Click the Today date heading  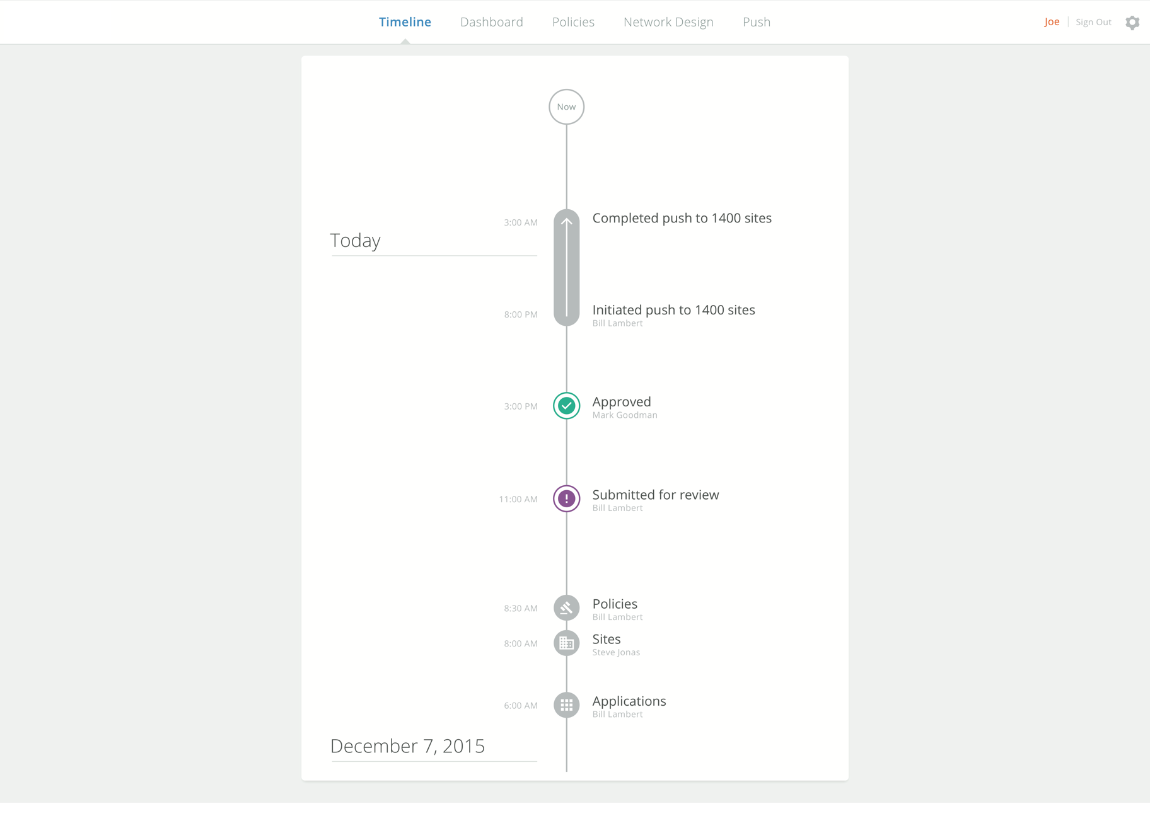pyautogui.click(x=355, y=241)
